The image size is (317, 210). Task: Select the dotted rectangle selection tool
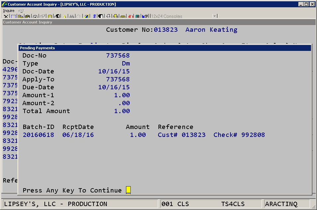coord(13,16)
